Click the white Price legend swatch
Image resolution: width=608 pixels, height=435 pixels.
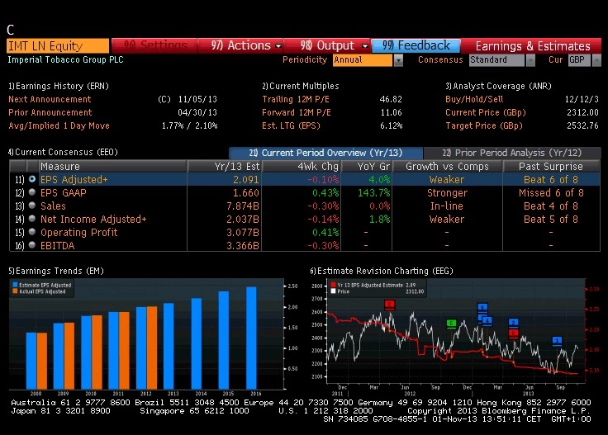click(x=333, y=291)
